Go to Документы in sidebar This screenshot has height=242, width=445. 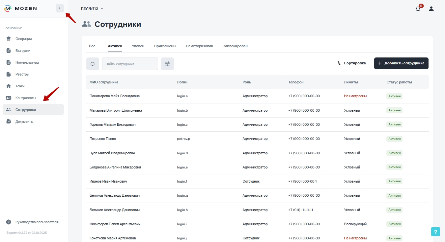click(x=24, y=121)
